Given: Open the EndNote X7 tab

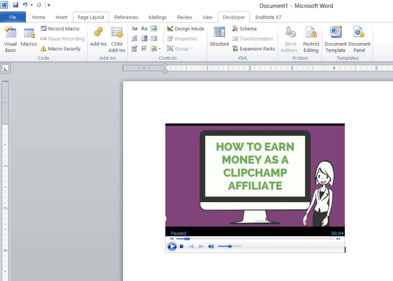Looking at the screenshot, I should pos(268,17).
